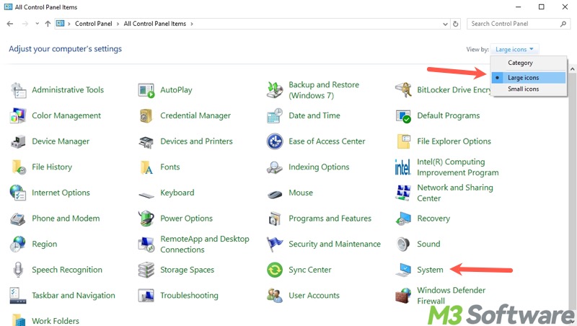Image resolution: width=577 pixels, height=326 pixels.
Task: Click the Troubleshooting link
Action: (189, 296)
